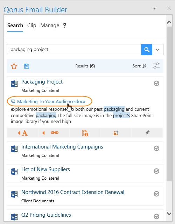The width and height of the screenshot is (175, 224).
Task: Open the search options dropdown arrow
Action: (157, 50)
